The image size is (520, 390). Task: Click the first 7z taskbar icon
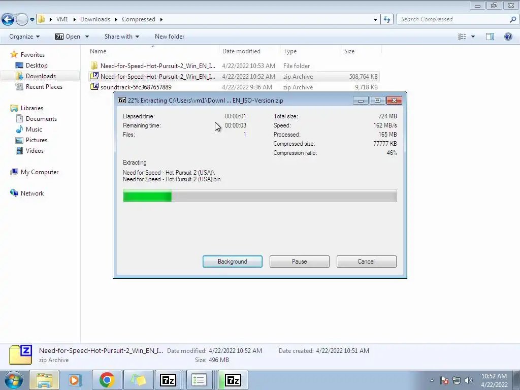168,380
